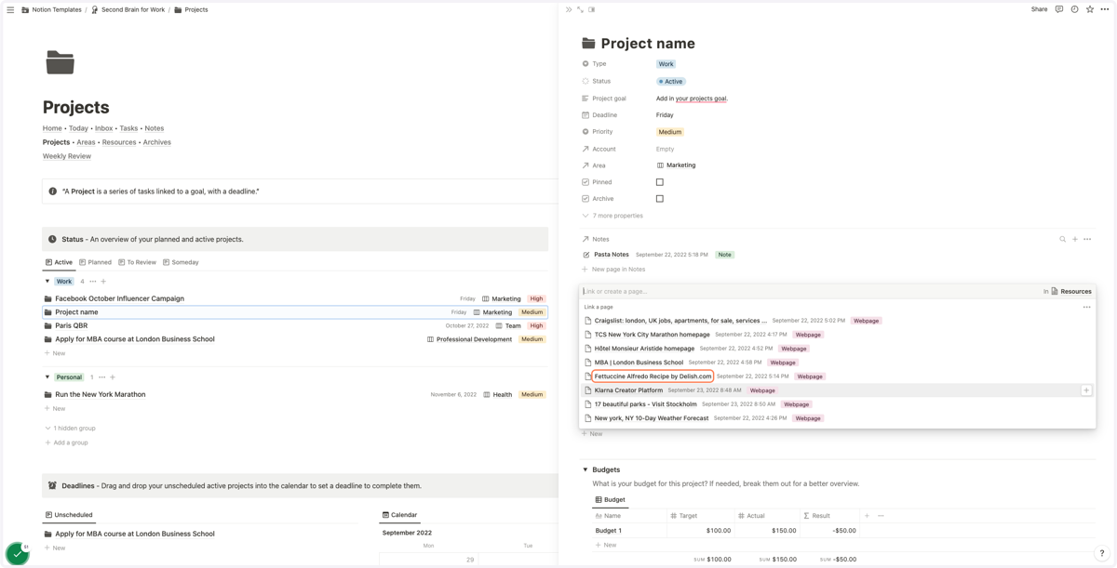Open Run the New York Marathon project
This screenshot has width=1117, height=568.
pos(100,394)
